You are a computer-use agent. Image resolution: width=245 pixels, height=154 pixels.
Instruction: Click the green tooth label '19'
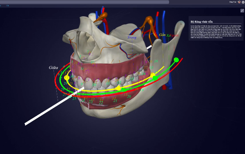pos(142,90)
